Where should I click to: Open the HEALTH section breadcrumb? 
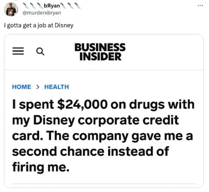click(x=56, y=87)
